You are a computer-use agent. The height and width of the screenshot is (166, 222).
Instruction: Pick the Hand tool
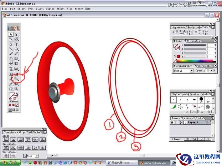[11, 89]
